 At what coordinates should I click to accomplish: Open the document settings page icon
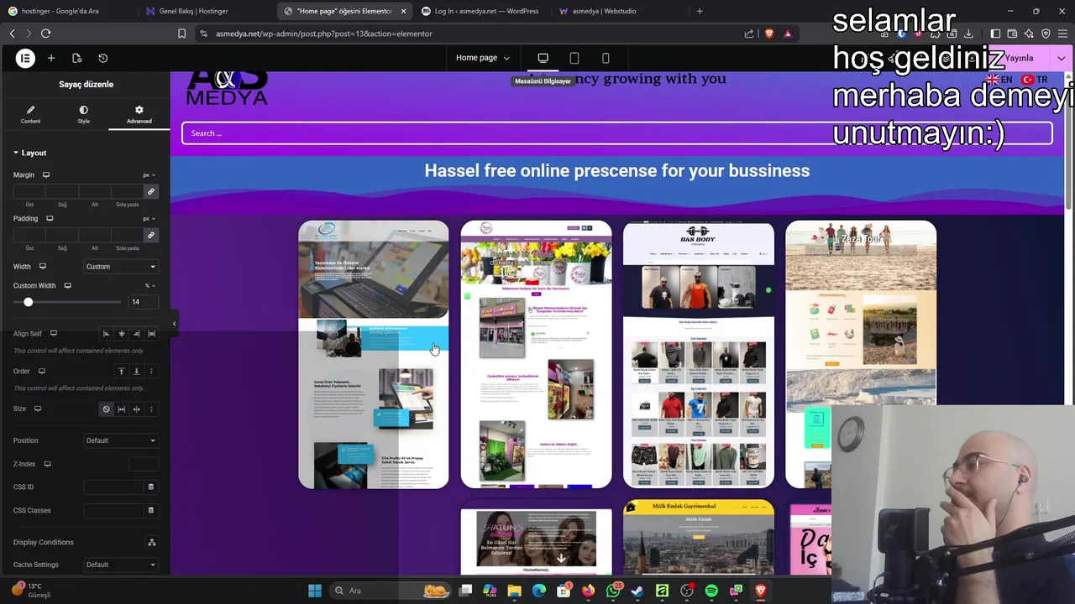point(77,58)
